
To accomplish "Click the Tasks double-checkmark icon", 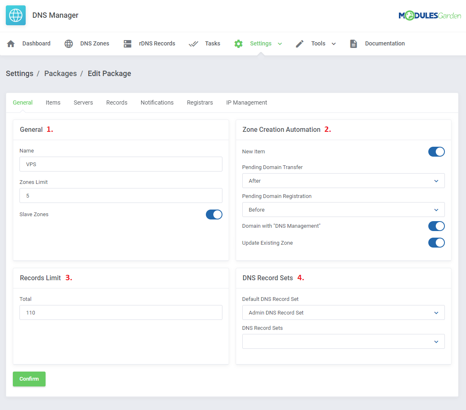I will click(193, 44).
